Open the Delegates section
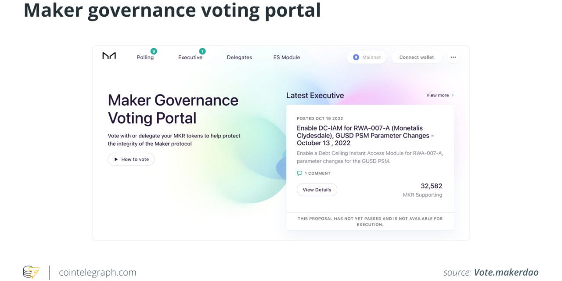 coord(239,57)
